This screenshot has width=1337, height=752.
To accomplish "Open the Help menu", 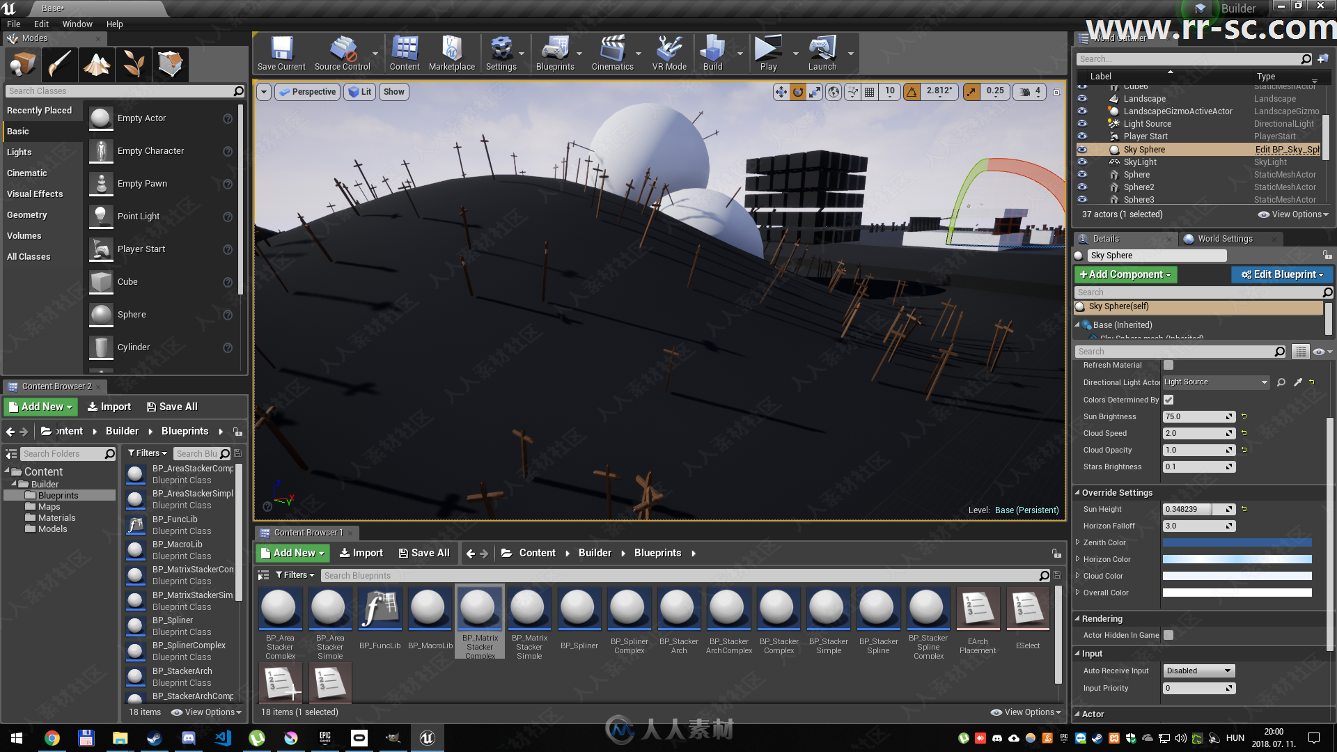I will pos(115,24).
